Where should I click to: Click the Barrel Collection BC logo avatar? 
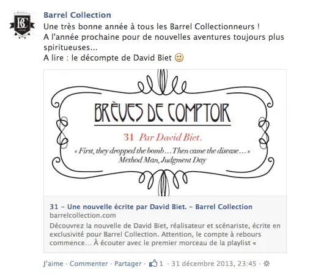(22, 26)
